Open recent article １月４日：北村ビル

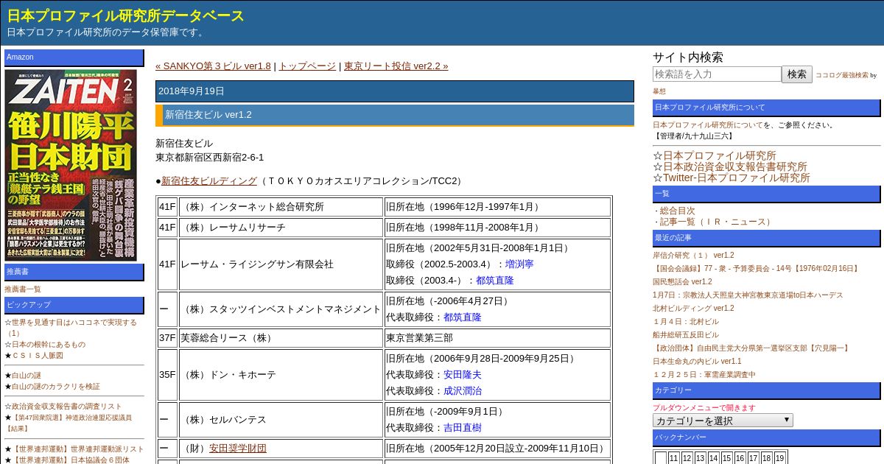tap(686, 321)
